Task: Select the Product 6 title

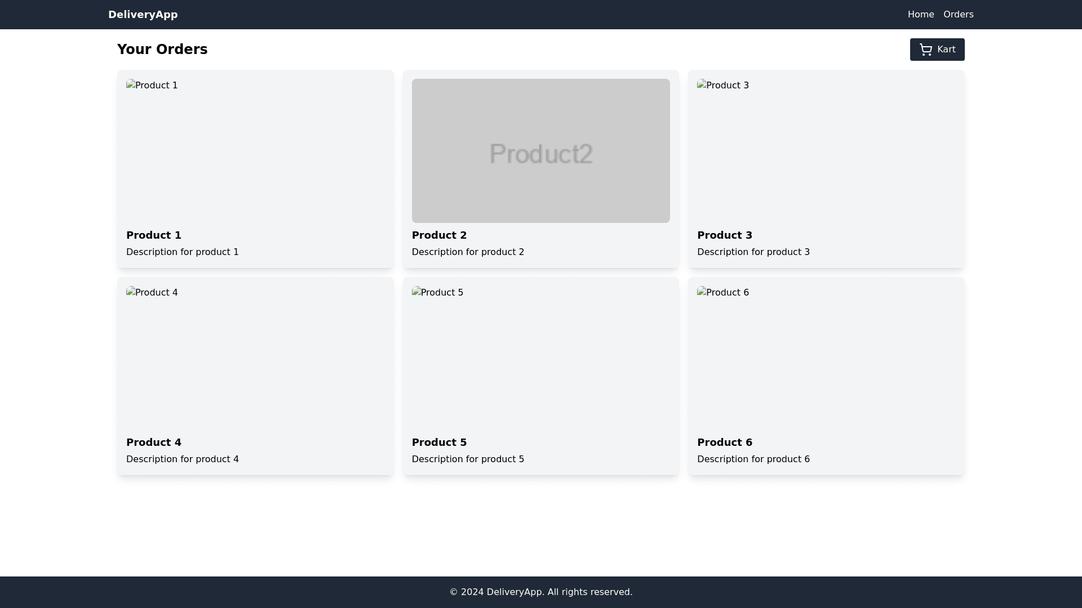Action: click(724, 442)
